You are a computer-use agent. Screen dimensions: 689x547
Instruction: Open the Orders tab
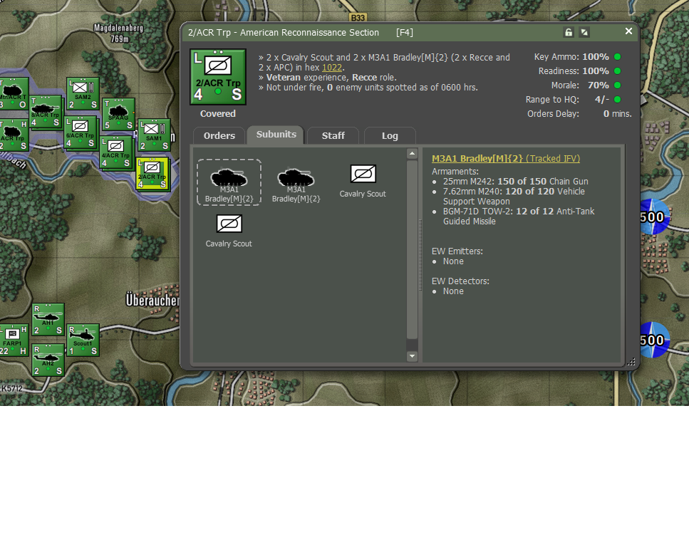pos(219,136)
